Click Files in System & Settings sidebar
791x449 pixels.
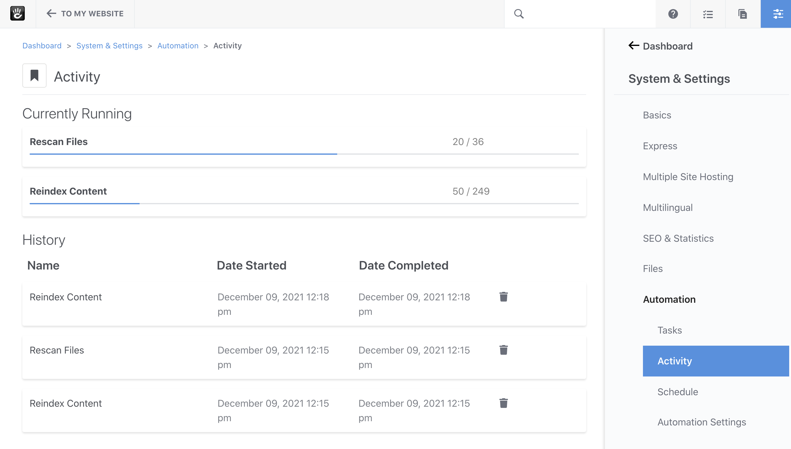[653, 269]
